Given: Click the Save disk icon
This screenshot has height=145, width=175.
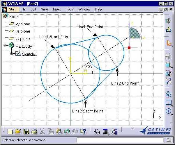Looking at the screenshot, I should click(26, 131).
